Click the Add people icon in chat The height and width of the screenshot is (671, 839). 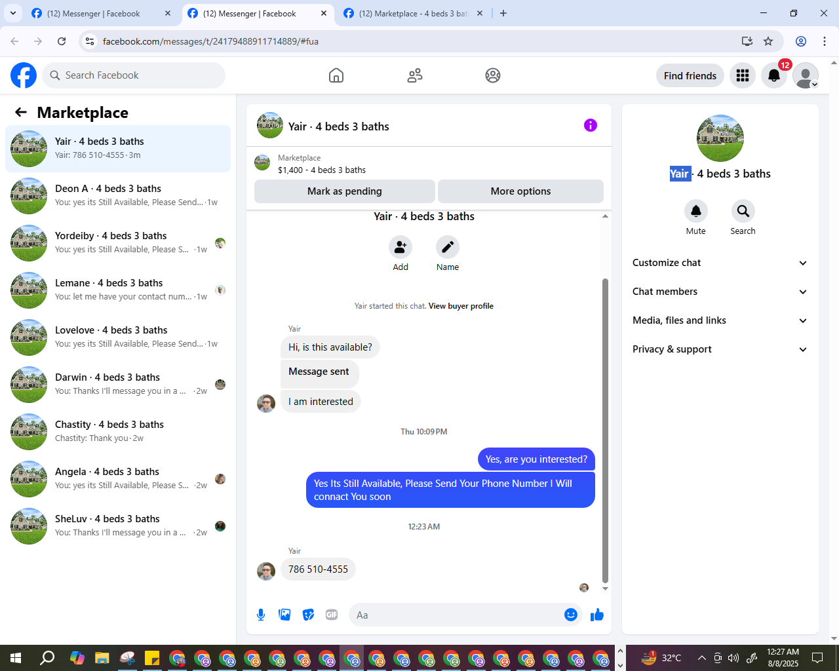click(x=400, y=247)
